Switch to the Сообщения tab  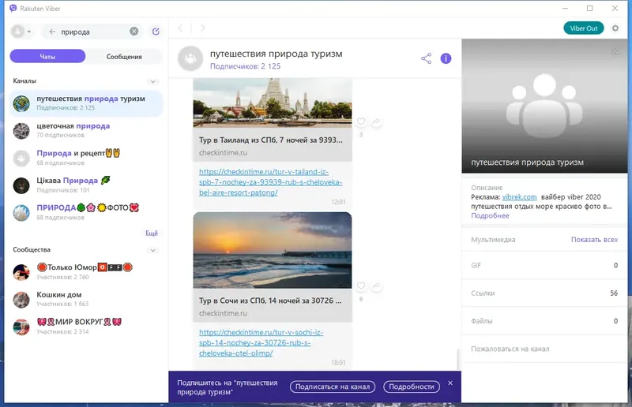[124, 56]
